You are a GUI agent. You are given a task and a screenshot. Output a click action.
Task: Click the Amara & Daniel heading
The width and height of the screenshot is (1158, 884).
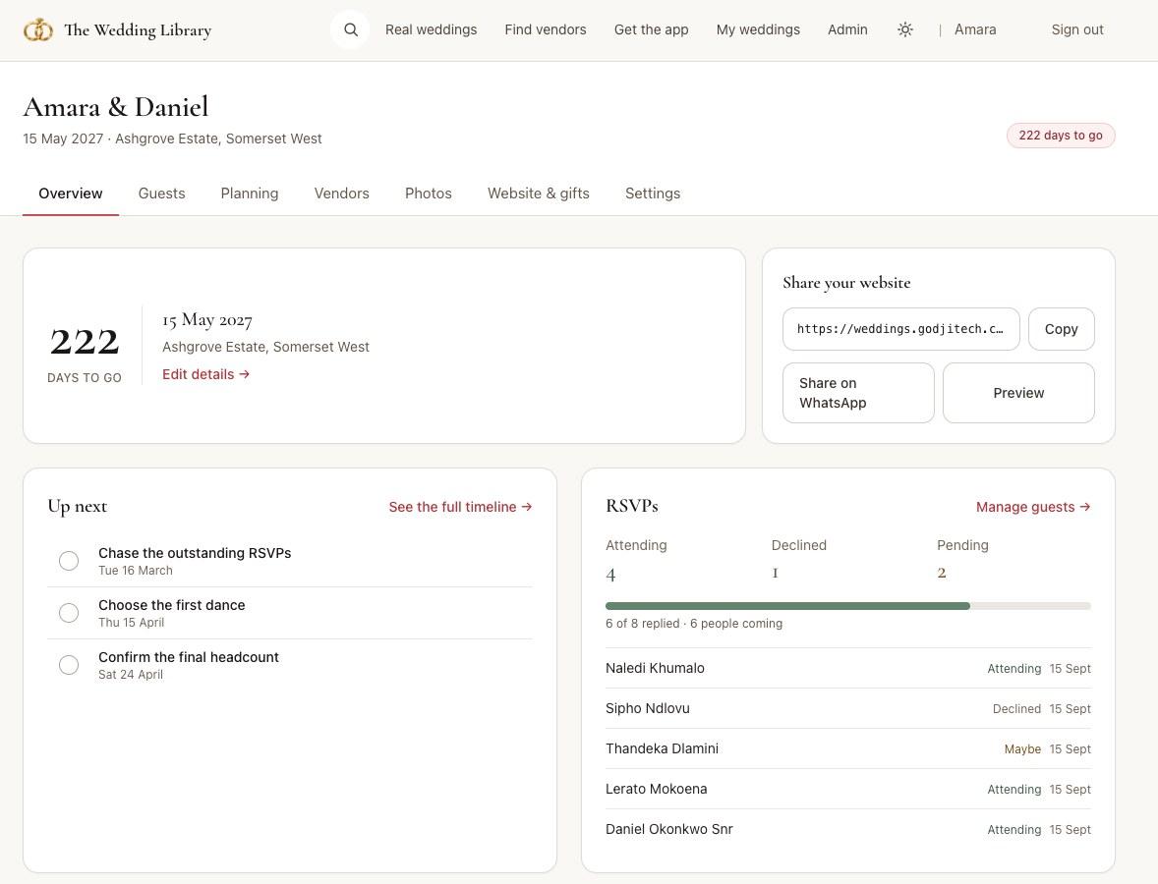tap(116, 107)
